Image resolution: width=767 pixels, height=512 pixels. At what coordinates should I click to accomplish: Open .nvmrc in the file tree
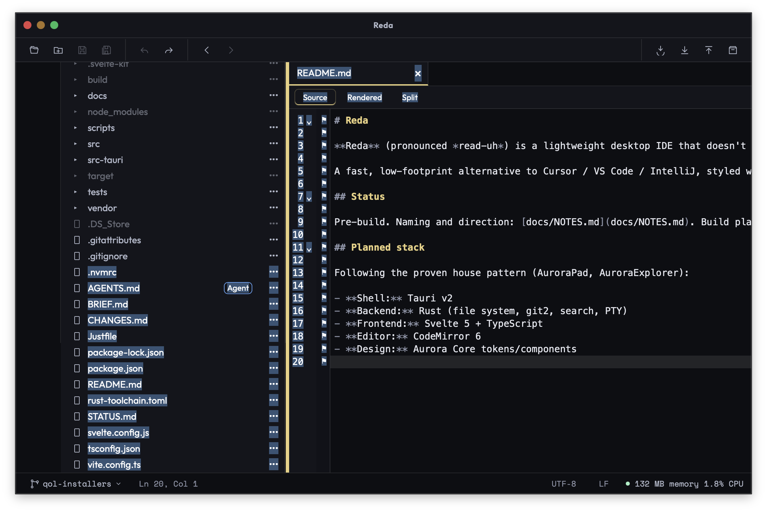[x=102, y=272]
